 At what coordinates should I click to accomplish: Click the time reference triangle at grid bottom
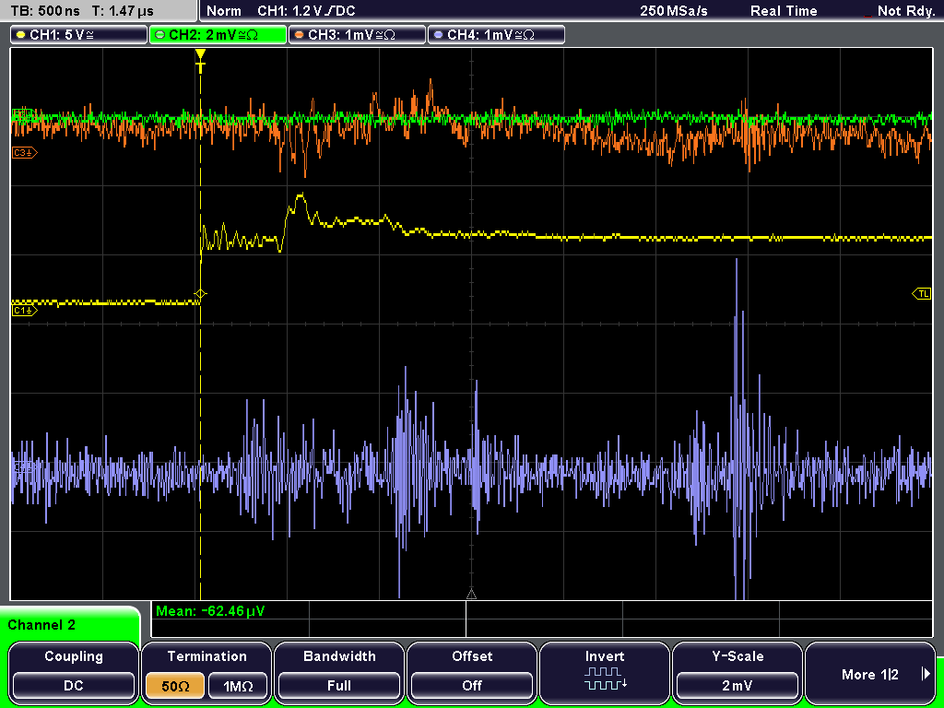[x=471, y=595]
